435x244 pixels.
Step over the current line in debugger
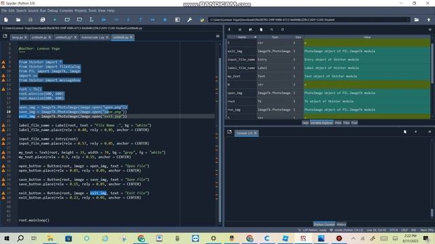pos(116,20)
